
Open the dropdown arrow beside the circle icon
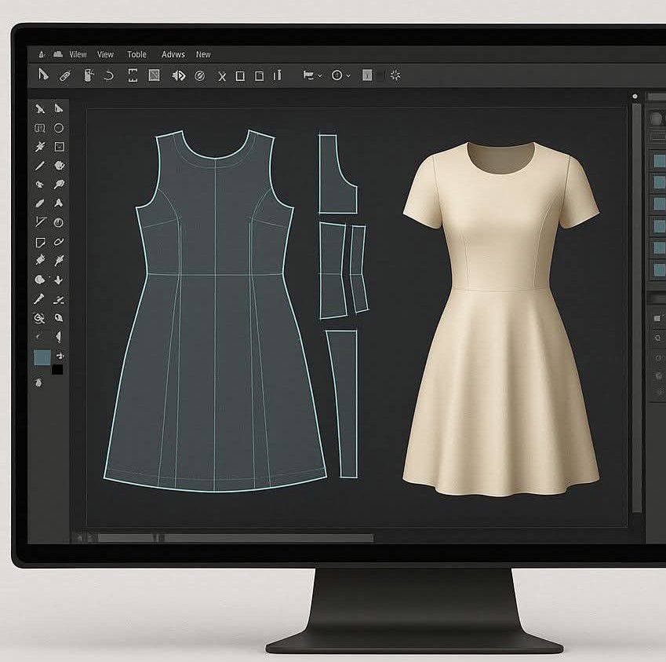pos(348,75)
